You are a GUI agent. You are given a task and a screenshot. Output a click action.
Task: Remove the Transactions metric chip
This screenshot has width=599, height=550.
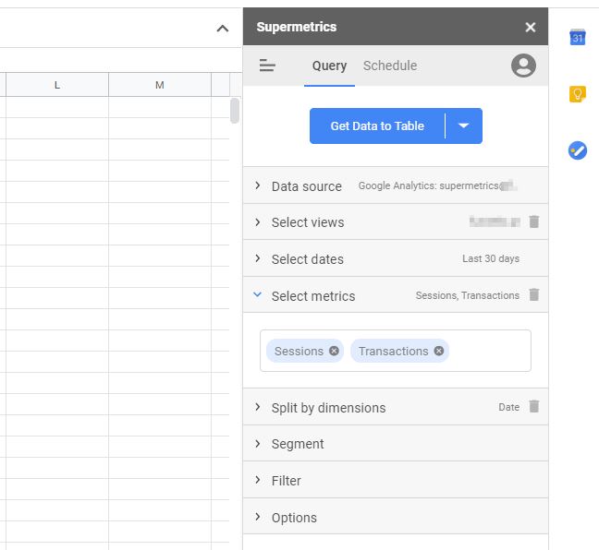click(x=439, y=351)
